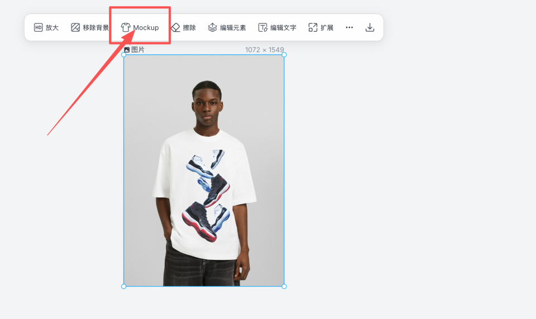
Task: Click the 扩展 expand icon
Action: (313, 27)
